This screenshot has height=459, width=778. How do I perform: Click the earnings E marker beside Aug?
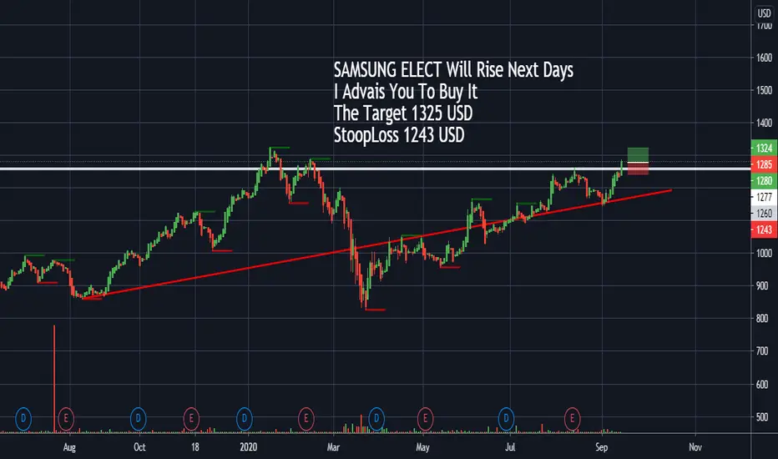click(x=66, y=419)
